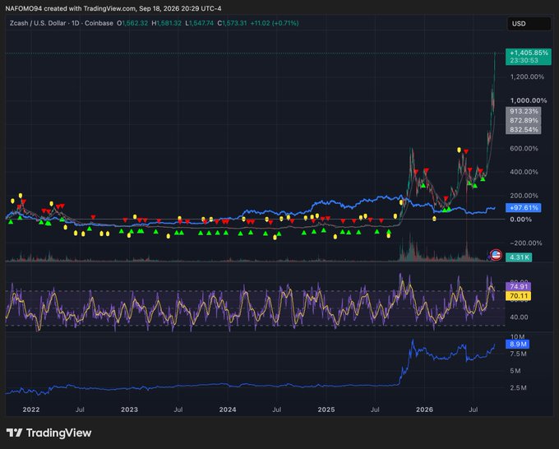Click the low value L1,547.74
559x449 pixels.
coord(200,23)
